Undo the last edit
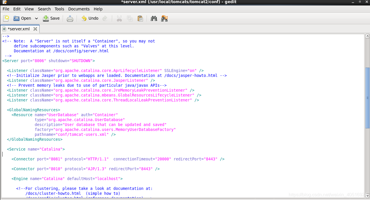Screen dimensions: 370x200 90,18
